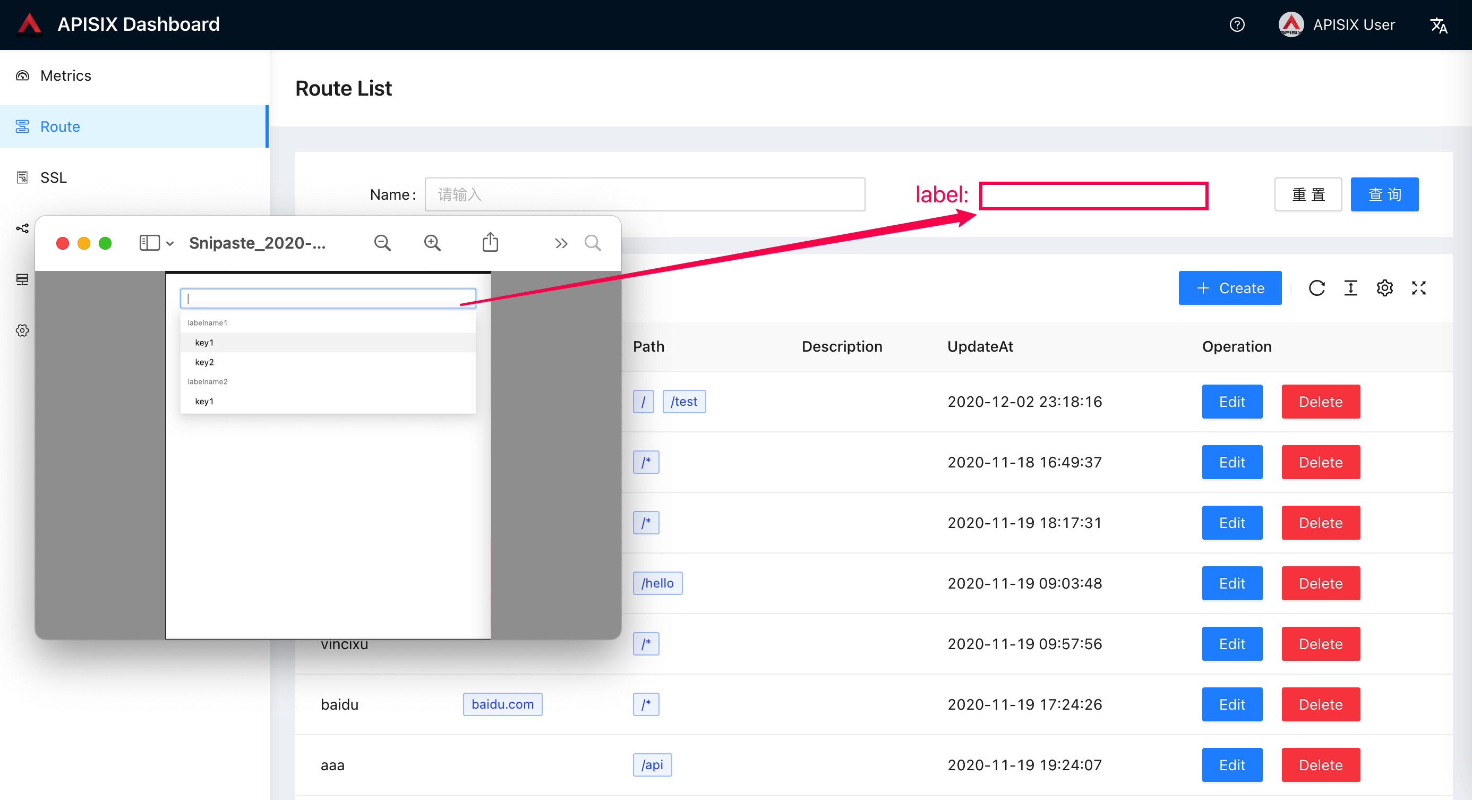Show more toolbar items via double chevron
This screenshot has width=1472, height=800.
[x=561, y=243]
